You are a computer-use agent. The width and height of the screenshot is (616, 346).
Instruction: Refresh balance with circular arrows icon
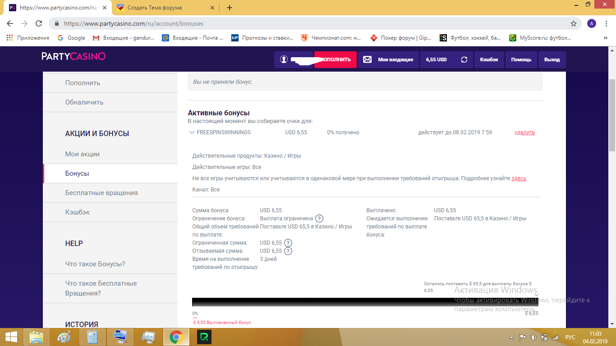pyautogui.click(x=464, y=59)
